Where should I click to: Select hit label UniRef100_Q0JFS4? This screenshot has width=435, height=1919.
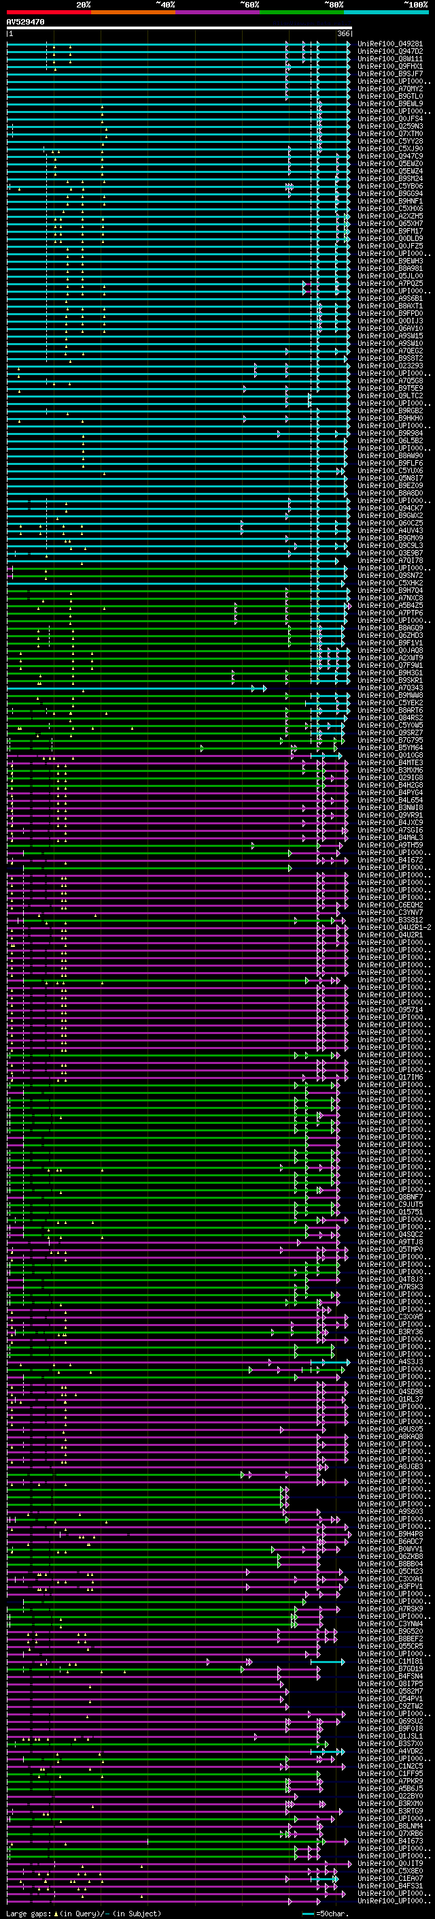[389, 118]
